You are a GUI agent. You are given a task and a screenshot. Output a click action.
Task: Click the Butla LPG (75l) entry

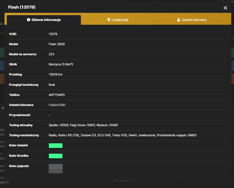pyautogui.click(x=69, y=135)
